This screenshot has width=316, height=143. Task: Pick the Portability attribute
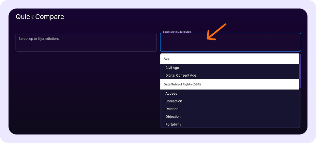coord(173,124)
